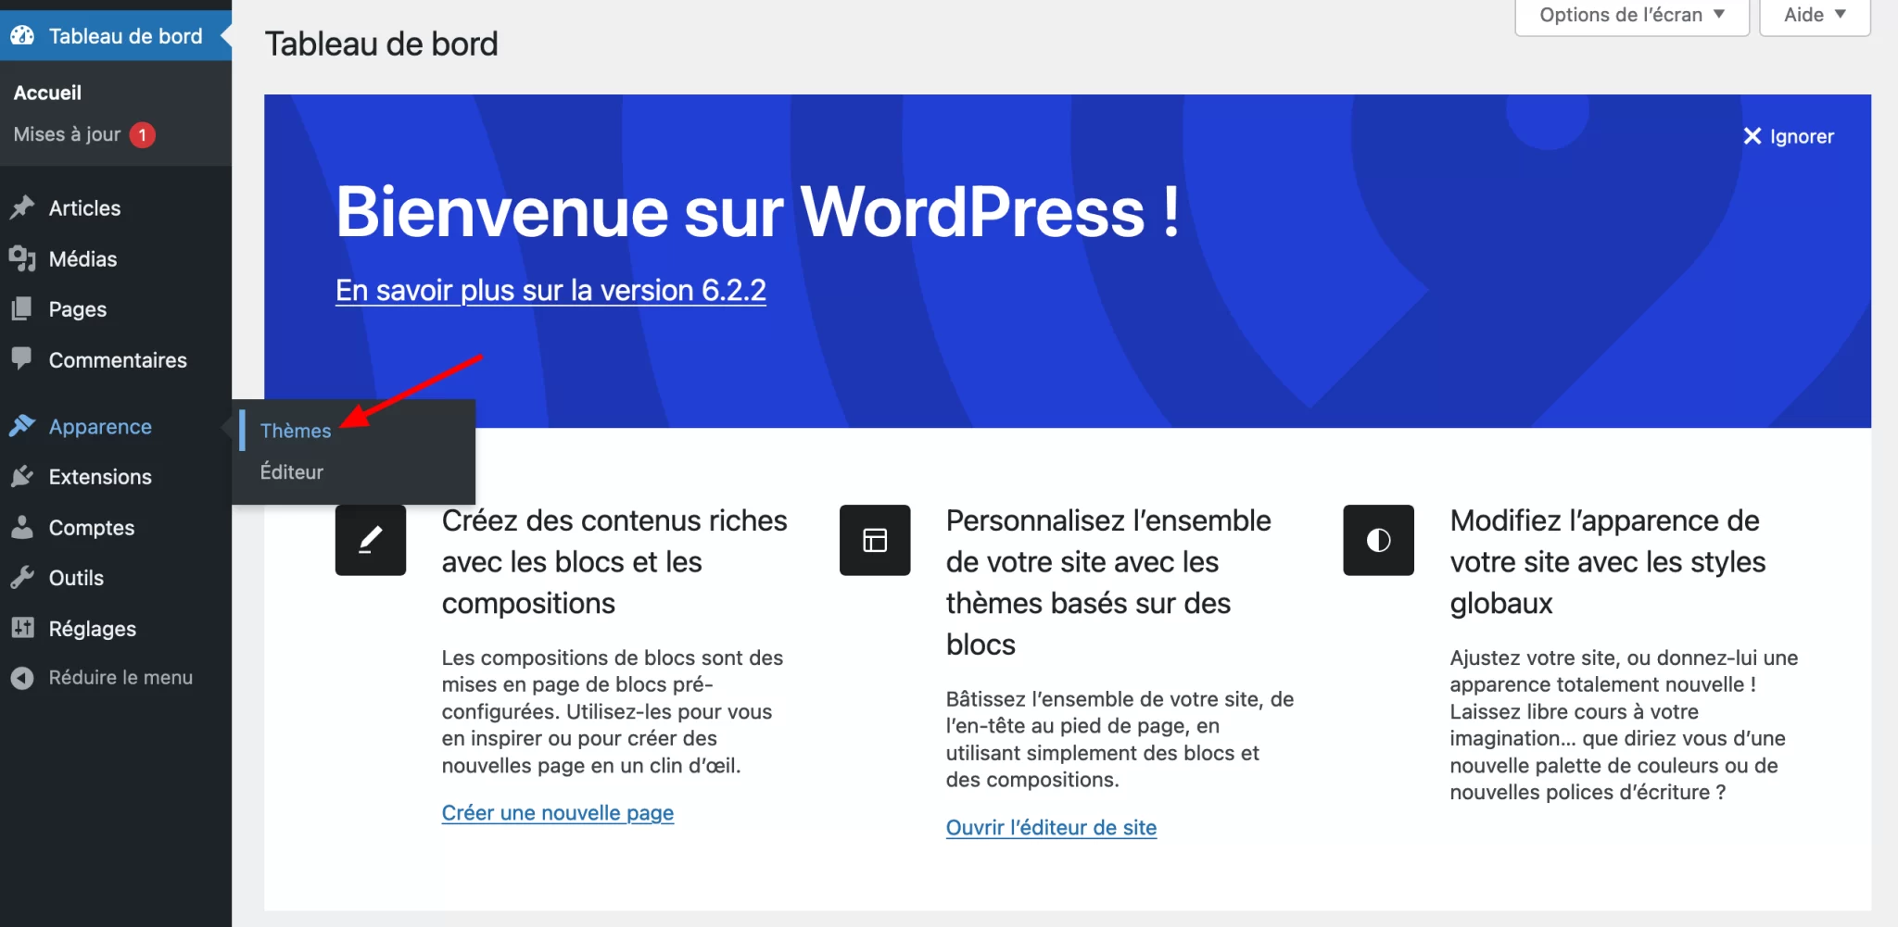Click the half-circle styles icon tile
The width and height of the screenshot is (1898, 927).
(1378, 540)
